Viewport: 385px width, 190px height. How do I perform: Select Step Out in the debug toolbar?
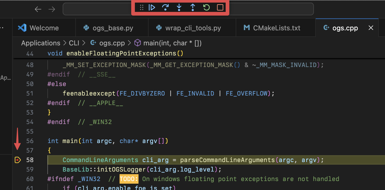click(x=193, y=7)
